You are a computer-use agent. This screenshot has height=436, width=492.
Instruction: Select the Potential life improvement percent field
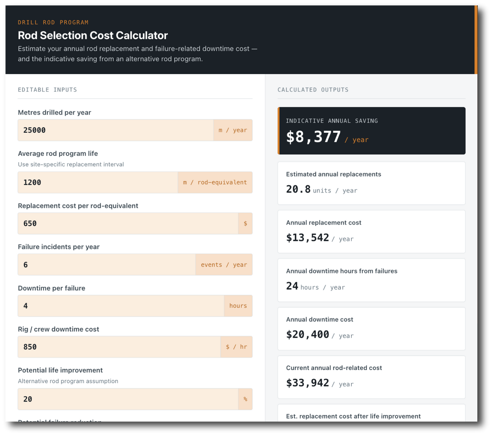tap(128, 399)
